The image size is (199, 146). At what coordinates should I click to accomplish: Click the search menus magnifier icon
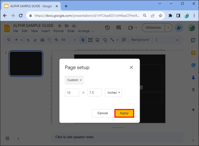pyautogui.click(x=9, y=40)
